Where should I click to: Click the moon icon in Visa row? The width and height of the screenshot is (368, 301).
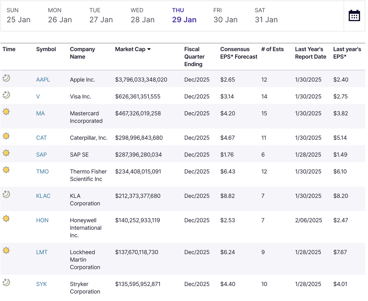(6, 95)
